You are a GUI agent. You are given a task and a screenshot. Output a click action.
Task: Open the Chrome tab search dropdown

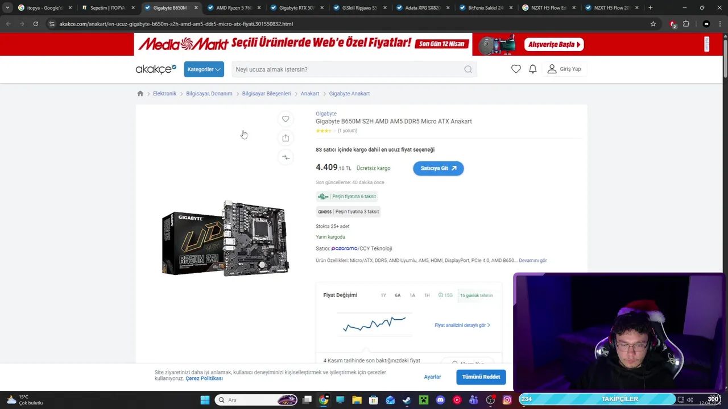point(7,8)
